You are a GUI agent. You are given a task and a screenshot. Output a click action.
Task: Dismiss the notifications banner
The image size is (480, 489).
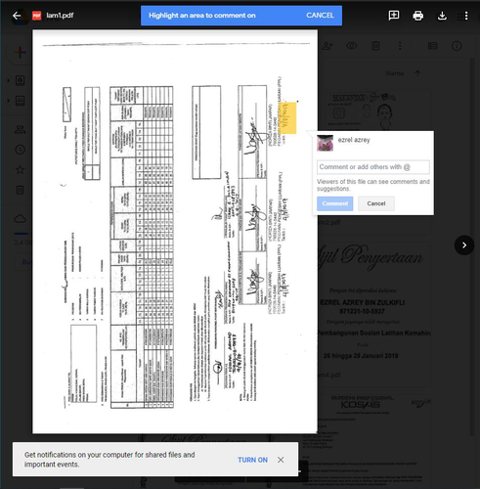click(x=281, y=460)
